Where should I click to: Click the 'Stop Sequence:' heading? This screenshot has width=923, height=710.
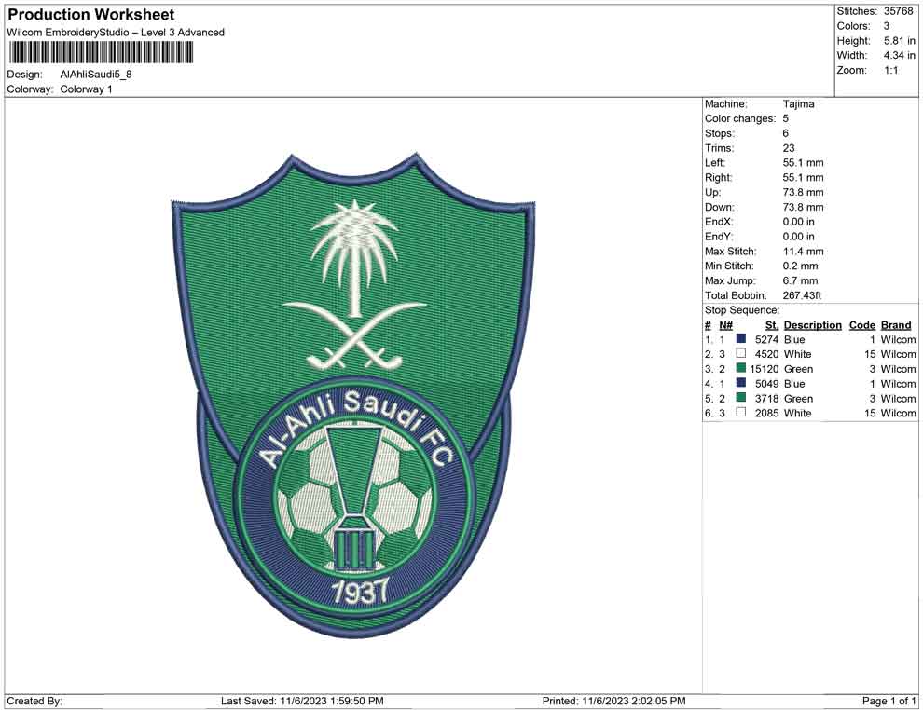pos(742,310)
